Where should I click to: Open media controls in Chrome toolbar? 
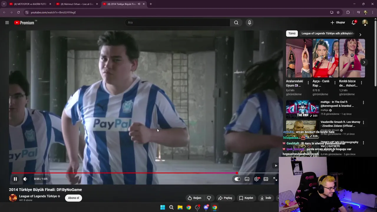pos(358,12)
